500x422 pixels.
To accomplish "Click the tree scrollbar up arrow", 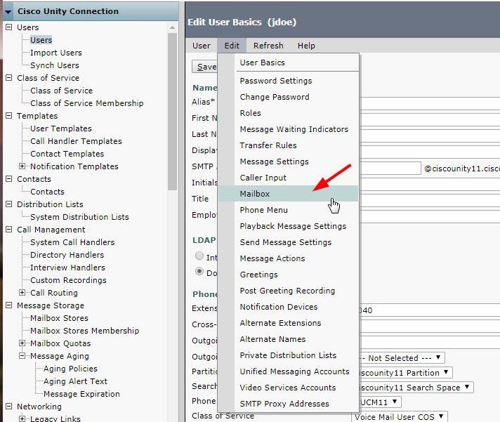I will [172, 27].
